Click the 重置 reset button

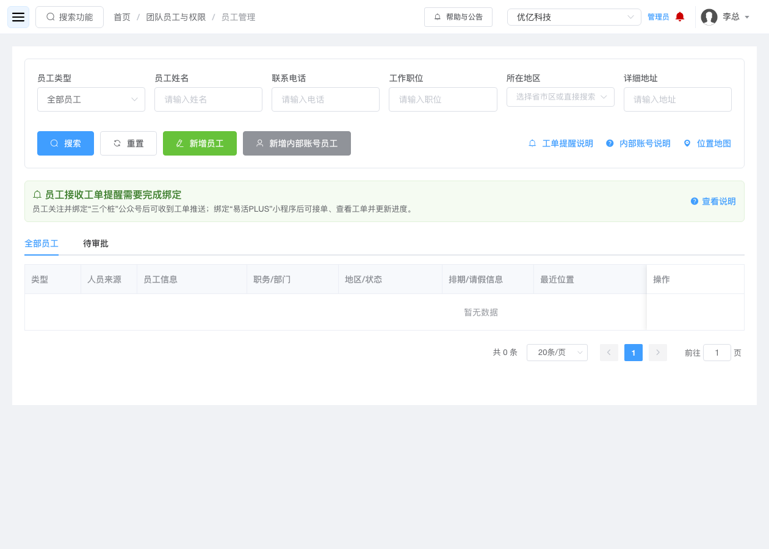click(128, 143)
